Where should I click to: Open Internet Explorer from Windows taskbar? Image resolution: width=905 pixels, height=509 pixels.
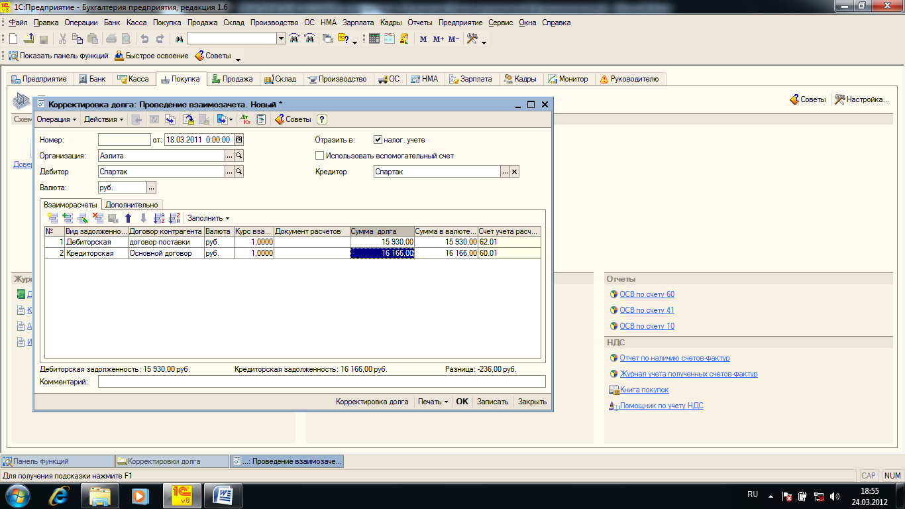pos(60,495)
